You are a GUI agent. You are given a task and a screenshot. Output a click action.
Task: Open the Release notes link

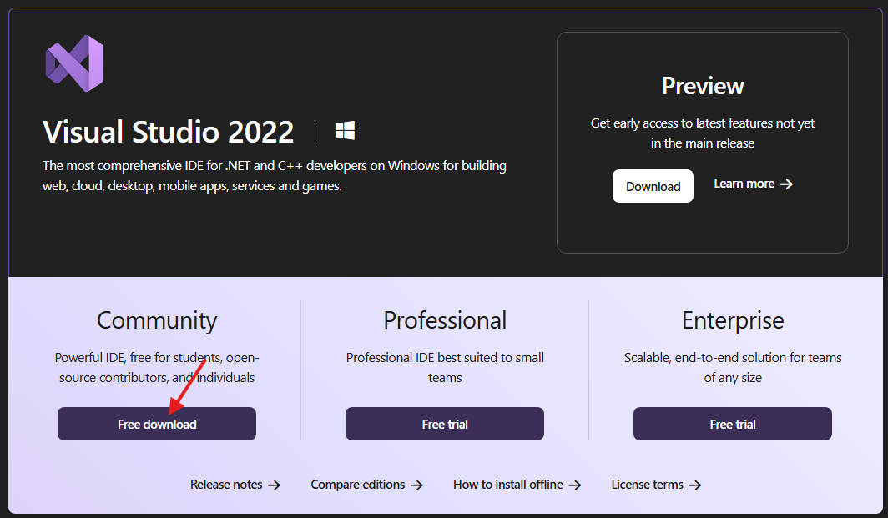point(235,485)
